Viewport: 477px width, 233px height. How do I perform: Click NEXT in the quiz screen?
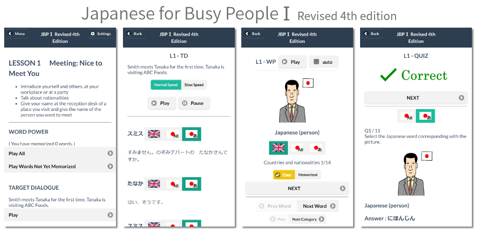tap(416, 98)
